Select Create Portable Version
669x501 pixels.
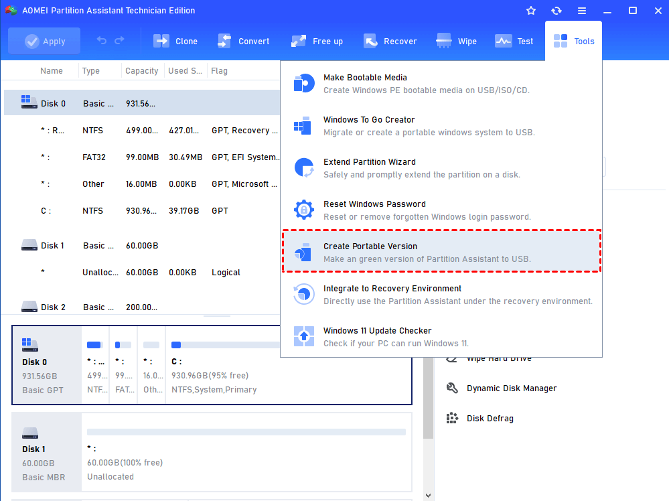441,253
